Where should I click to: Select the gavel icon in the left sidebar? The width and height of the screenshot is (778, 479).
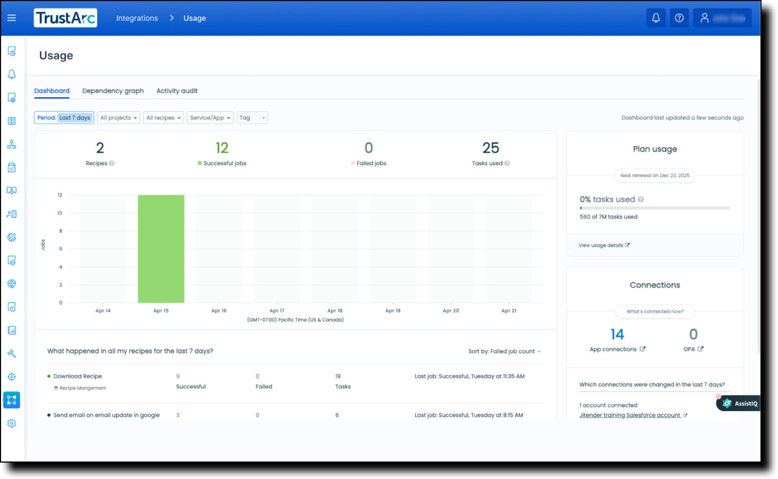12,354
